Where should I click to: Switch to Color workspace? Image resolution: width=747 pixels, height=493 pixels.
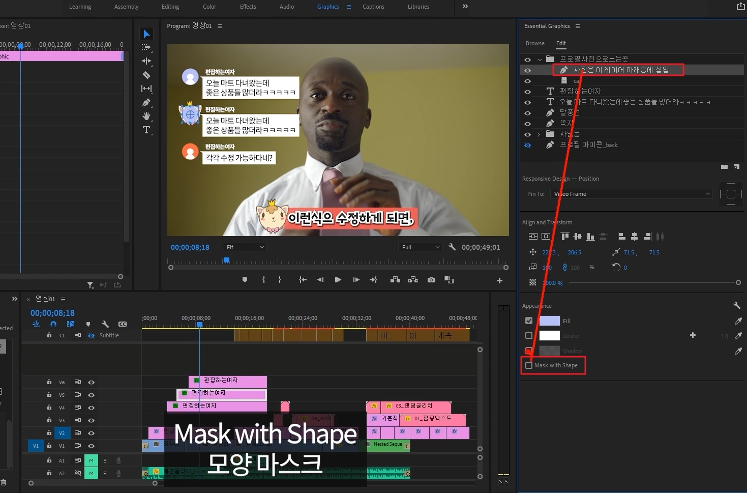tap(210, 7)
